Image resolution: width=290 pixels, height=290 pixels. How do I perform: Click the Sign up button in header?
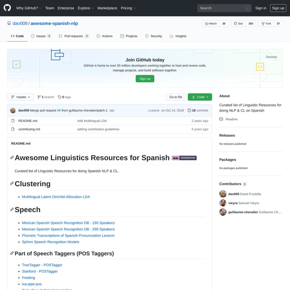point(278,8)
